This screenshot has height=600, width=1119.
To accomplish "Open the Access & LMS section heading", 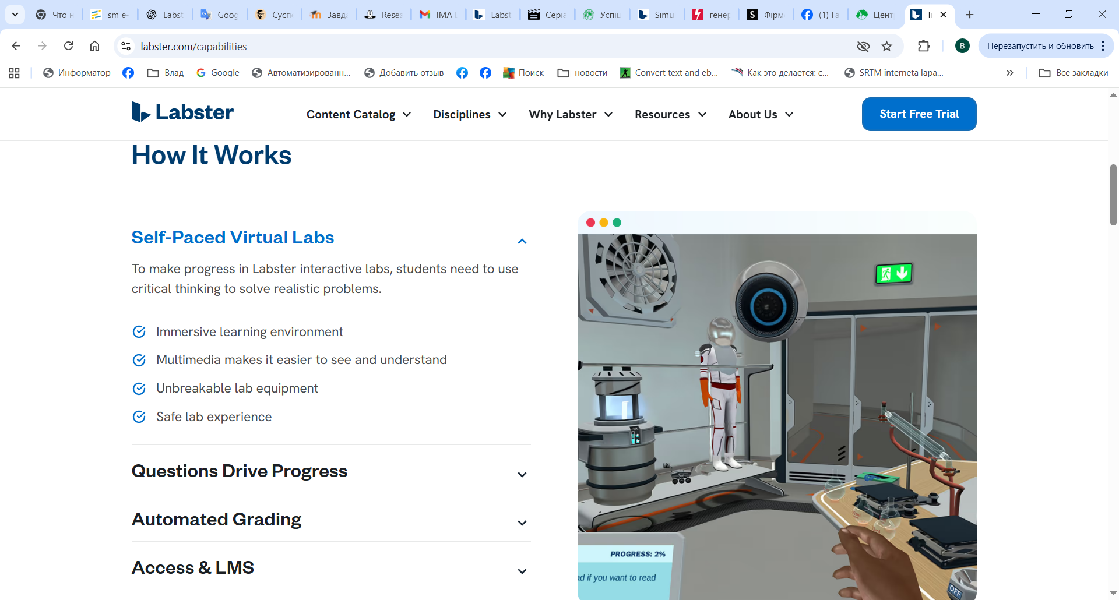I will (193, 567).
